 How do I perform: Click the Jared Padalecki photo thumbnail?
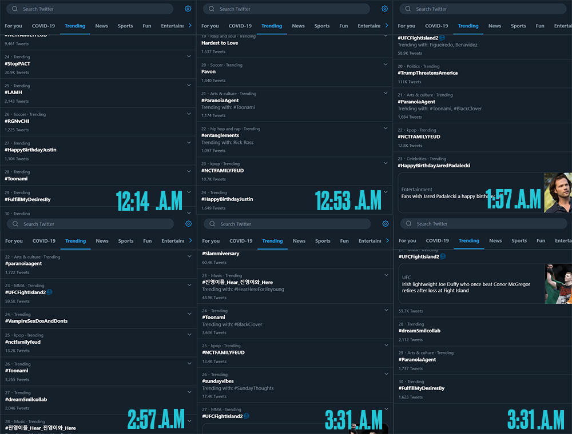click(x=558, y=192)
